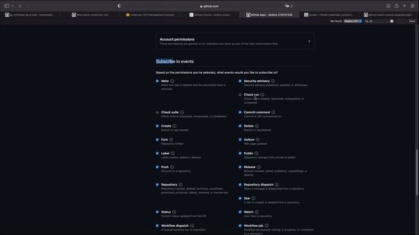Viewport: 419px width, 235px height.
Task: Go to next find match arrow
Action: click(x=404, y=21)
